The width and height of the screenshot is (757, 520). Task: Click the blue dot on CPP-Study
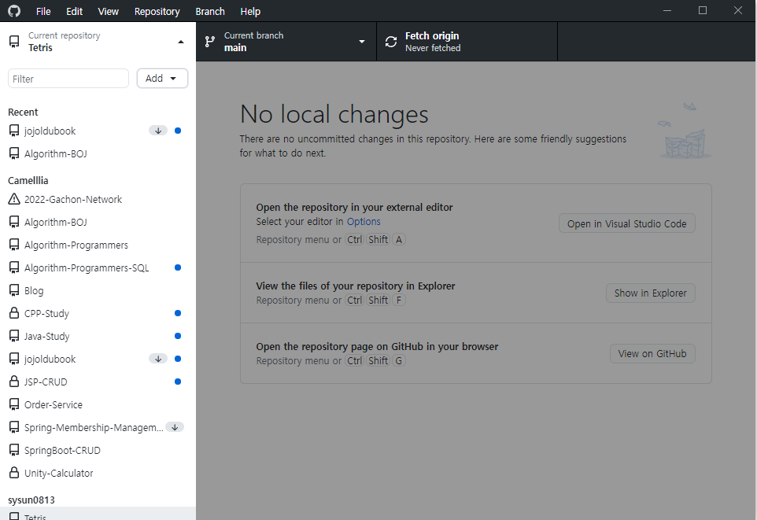click(178, 313)
